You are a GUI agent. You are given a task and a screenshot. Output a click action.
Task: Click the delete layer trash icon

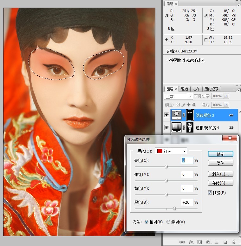click(x=234, y=242)
